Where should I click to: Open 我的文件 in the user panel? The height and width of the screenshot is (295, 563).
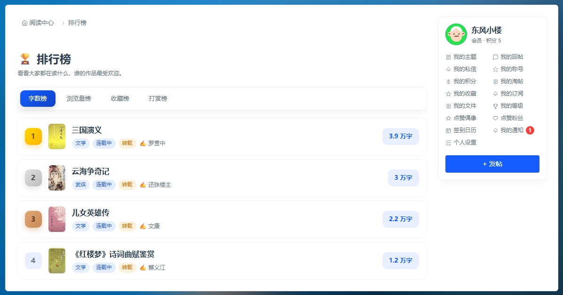coord(461,106)
